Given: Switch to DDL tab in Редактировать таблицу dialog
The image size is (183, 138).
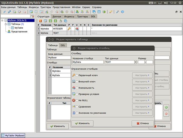Looking at the screenshot, I should [63, 45].
